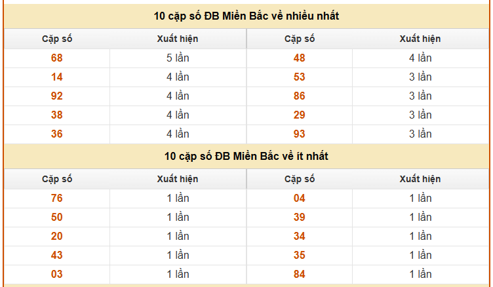The width and height of the screenshot is (493, 287).
Task: Click the number 92 cell
Action: pyautogui.click(x=57, y=96)
